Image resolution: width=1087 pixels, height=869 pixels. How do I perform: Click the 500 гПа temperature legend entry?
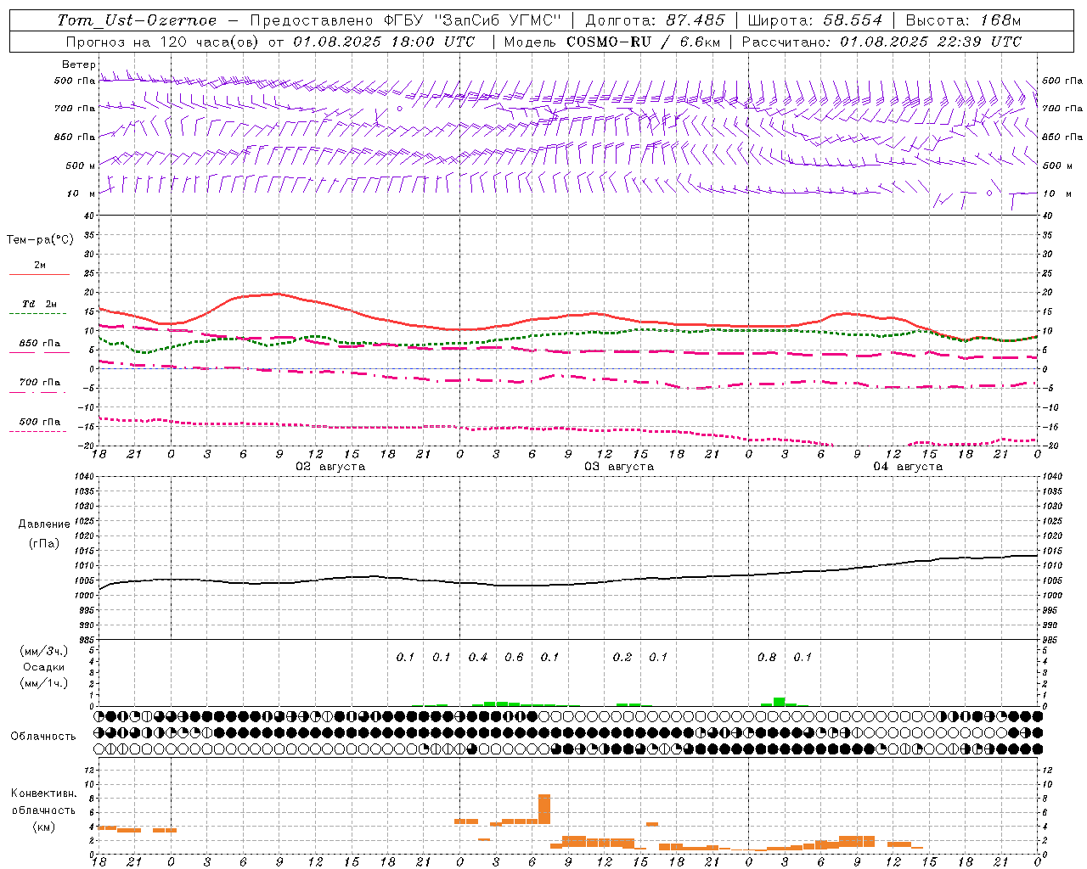click(39, 422)
